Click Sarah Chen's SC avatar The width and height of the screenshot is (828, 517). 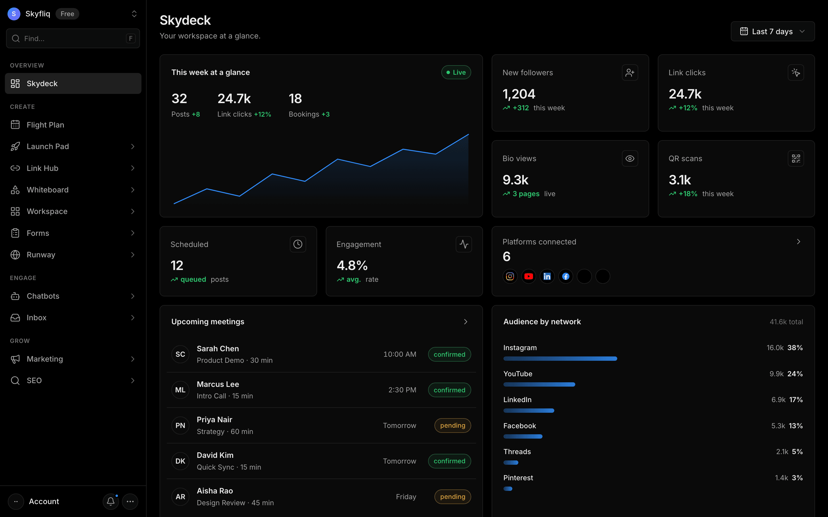[180, 354]
